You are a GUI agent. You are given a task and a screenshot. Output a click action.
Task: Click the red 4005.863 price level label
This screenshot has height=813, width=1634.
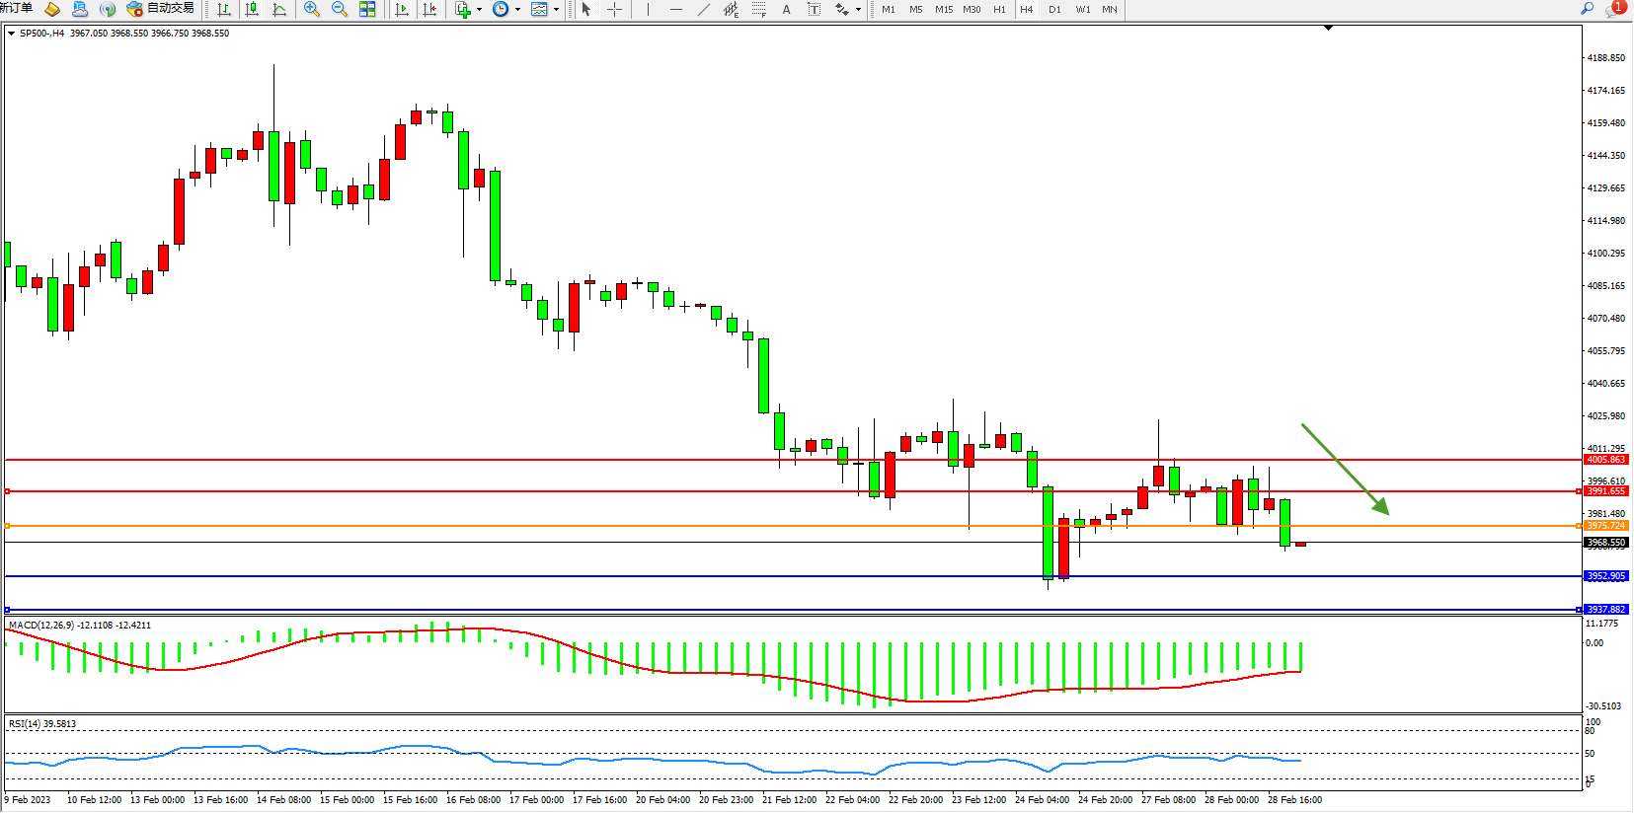click(1605, 460)
